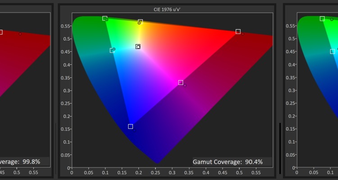Click the 0.55 y-axis label in center chart

(x=65, y=26)
